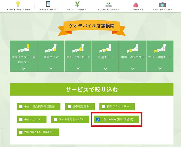Check the Y!mobile (即日開通可) checkbox
The image size is (181, 147).
coord(21,132)
